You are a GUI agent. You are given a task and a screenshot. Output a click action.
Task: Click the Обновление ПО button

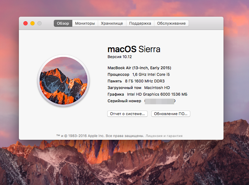coord(171,114)
